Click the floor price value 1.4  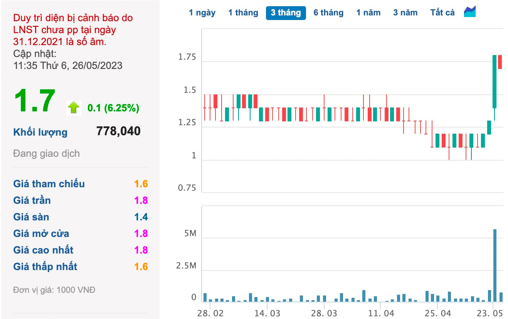point(141,217)
